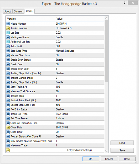Click the icon beside Trailing Stop Status (Candle)
The width and height of the screenshot is (139, 164).
pyautogui.click(x=8, y=73)
